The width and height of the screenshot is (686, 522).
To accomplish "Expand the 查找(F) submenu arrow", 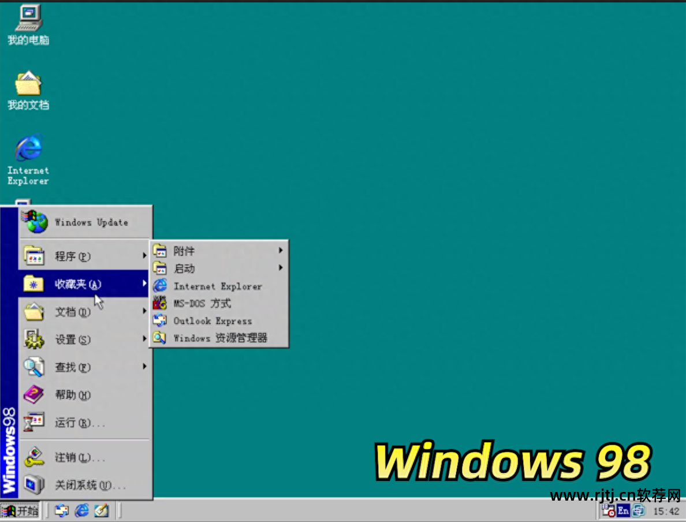I will pos(144,366).
